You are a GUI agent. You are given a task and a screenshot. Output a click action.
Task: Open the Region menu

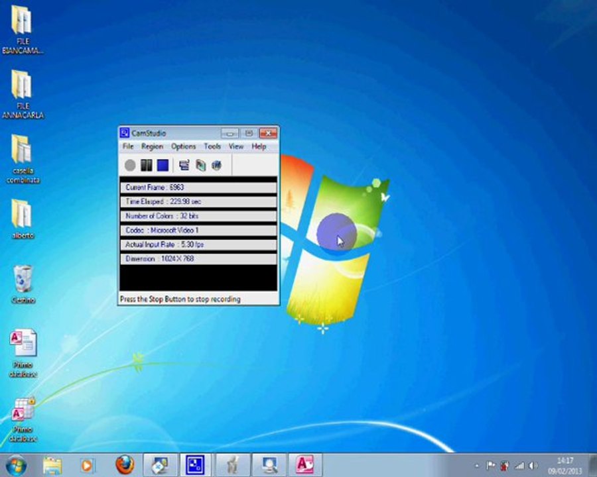tap(152, 146)
